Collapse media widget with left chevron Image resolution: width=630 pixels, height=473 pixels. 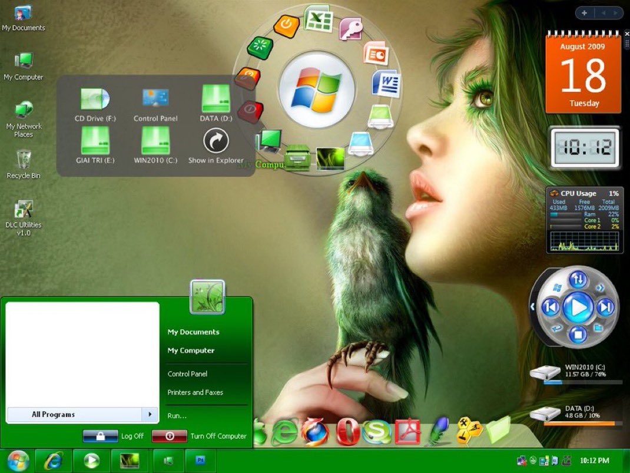tap(532, 307)
